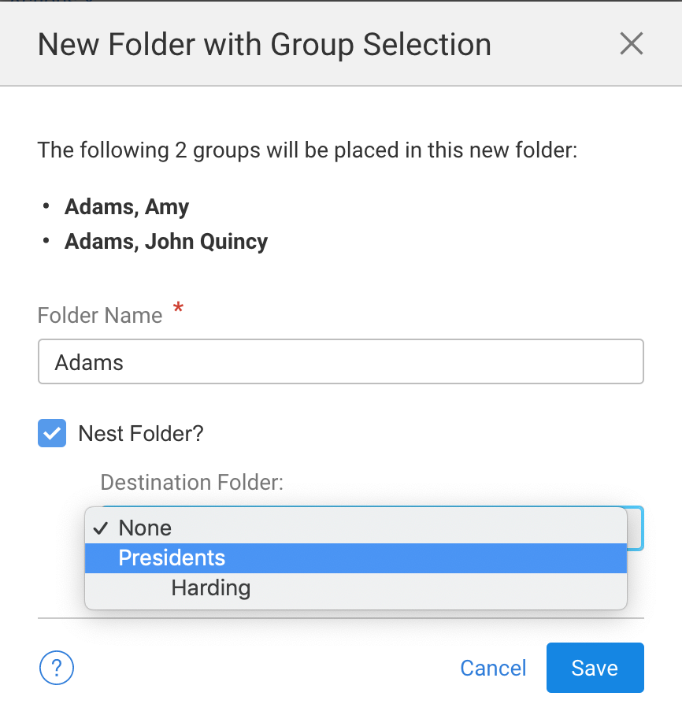This screenshot has width=682, height=715.
Task: Pick the nested Harding folder option
Action: click(210, 588)
